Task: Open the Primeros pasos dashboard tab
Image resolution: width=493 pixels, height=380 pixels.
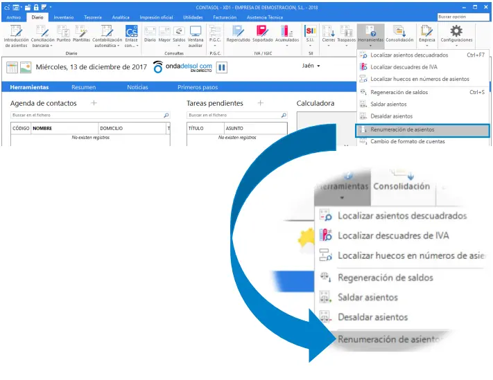Action: [x=198, y=87]
